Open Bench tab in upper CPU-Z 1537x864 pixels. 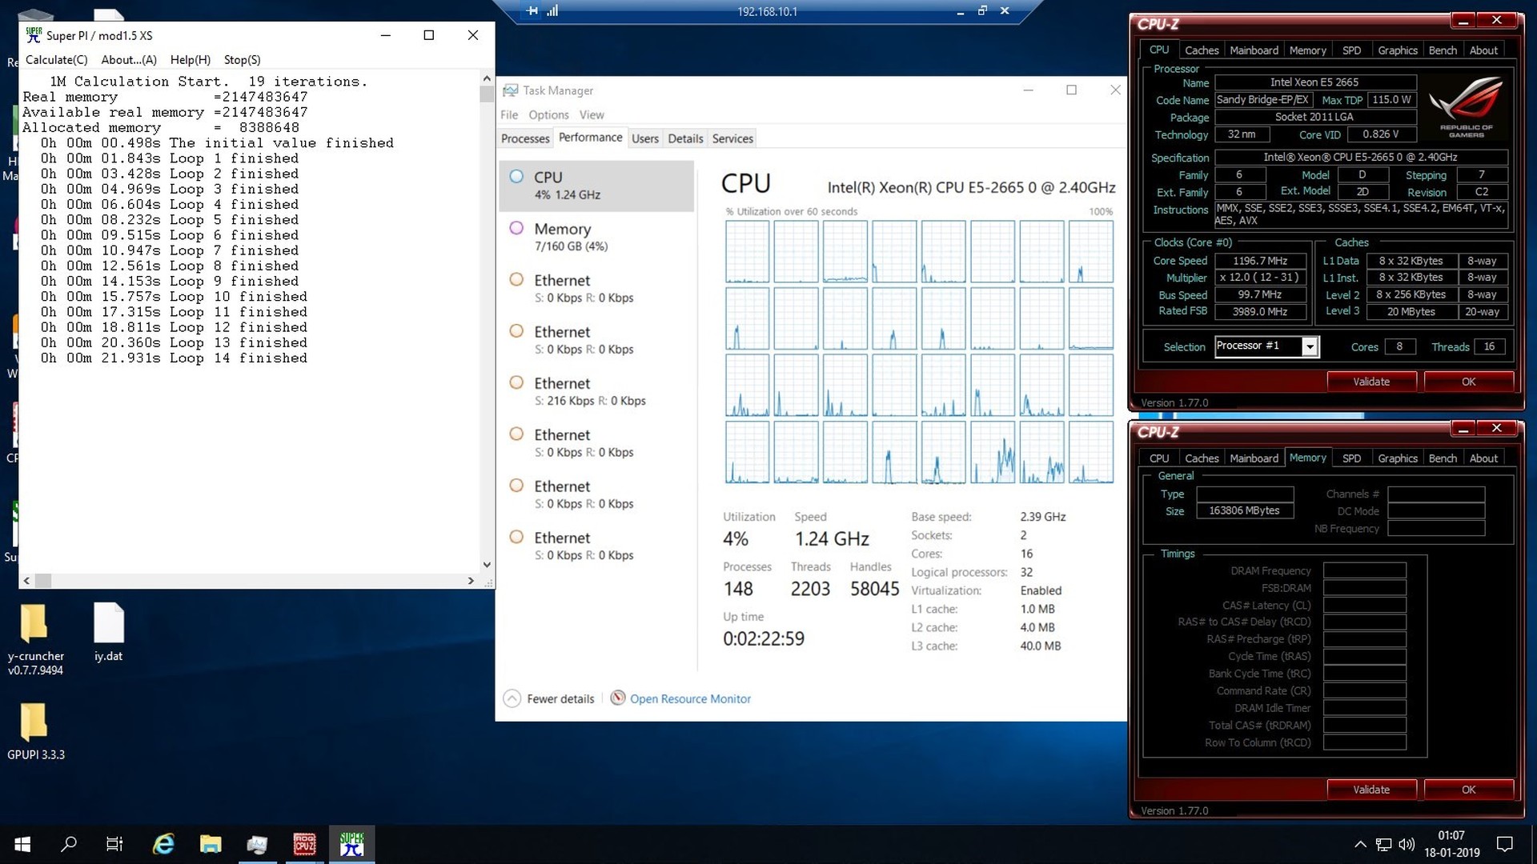[1443, 50]
